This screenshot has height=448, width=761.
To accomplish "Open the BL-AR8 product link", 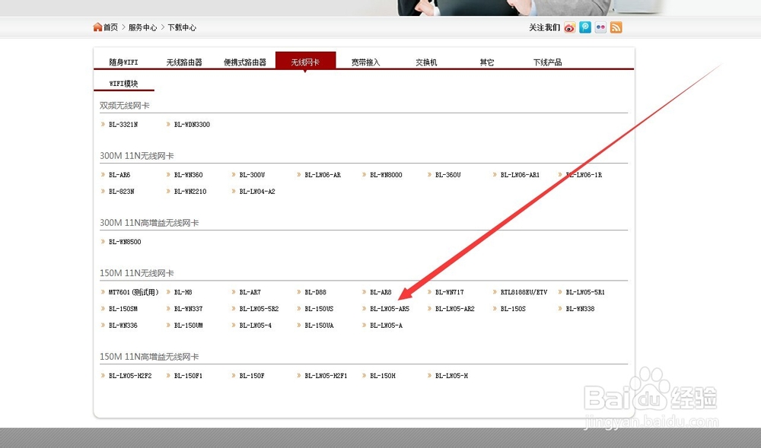I will 380,292.
